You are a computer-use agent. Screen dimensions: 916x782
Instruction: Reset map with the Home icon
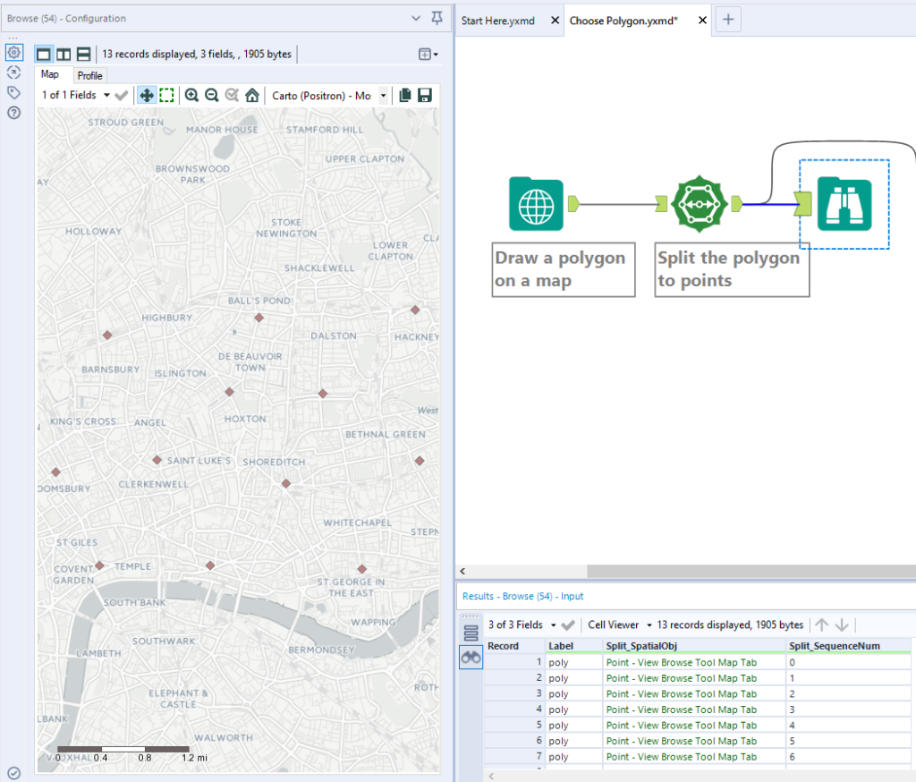tap(252, 95)
